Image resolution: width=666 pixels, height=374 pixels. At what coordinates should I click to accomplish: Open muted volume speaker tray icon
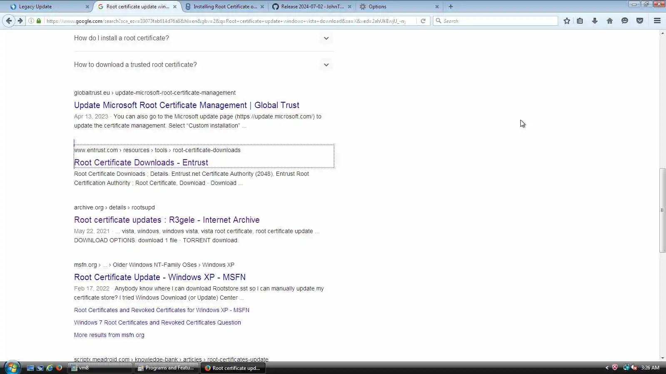tap(634, 367)
